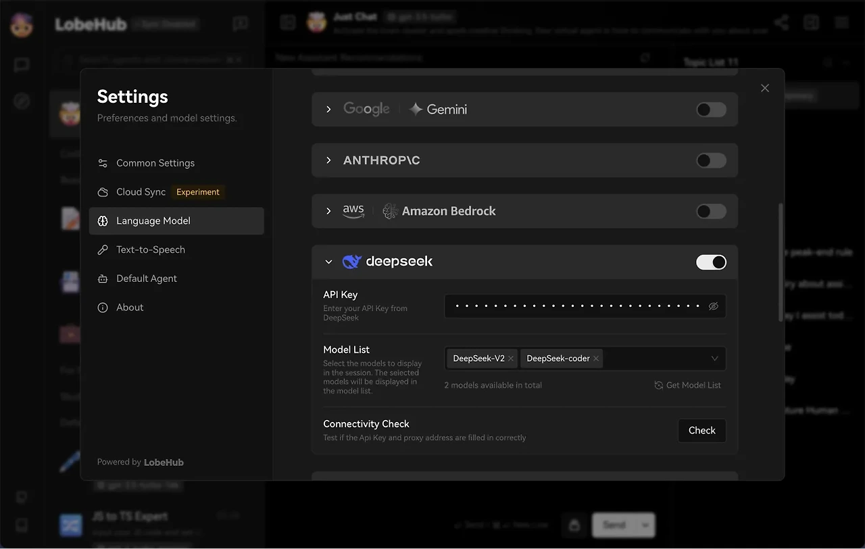Click the DeepSeek API Key field
Viewport: 865px width, 549px height.
coord(585,306)
